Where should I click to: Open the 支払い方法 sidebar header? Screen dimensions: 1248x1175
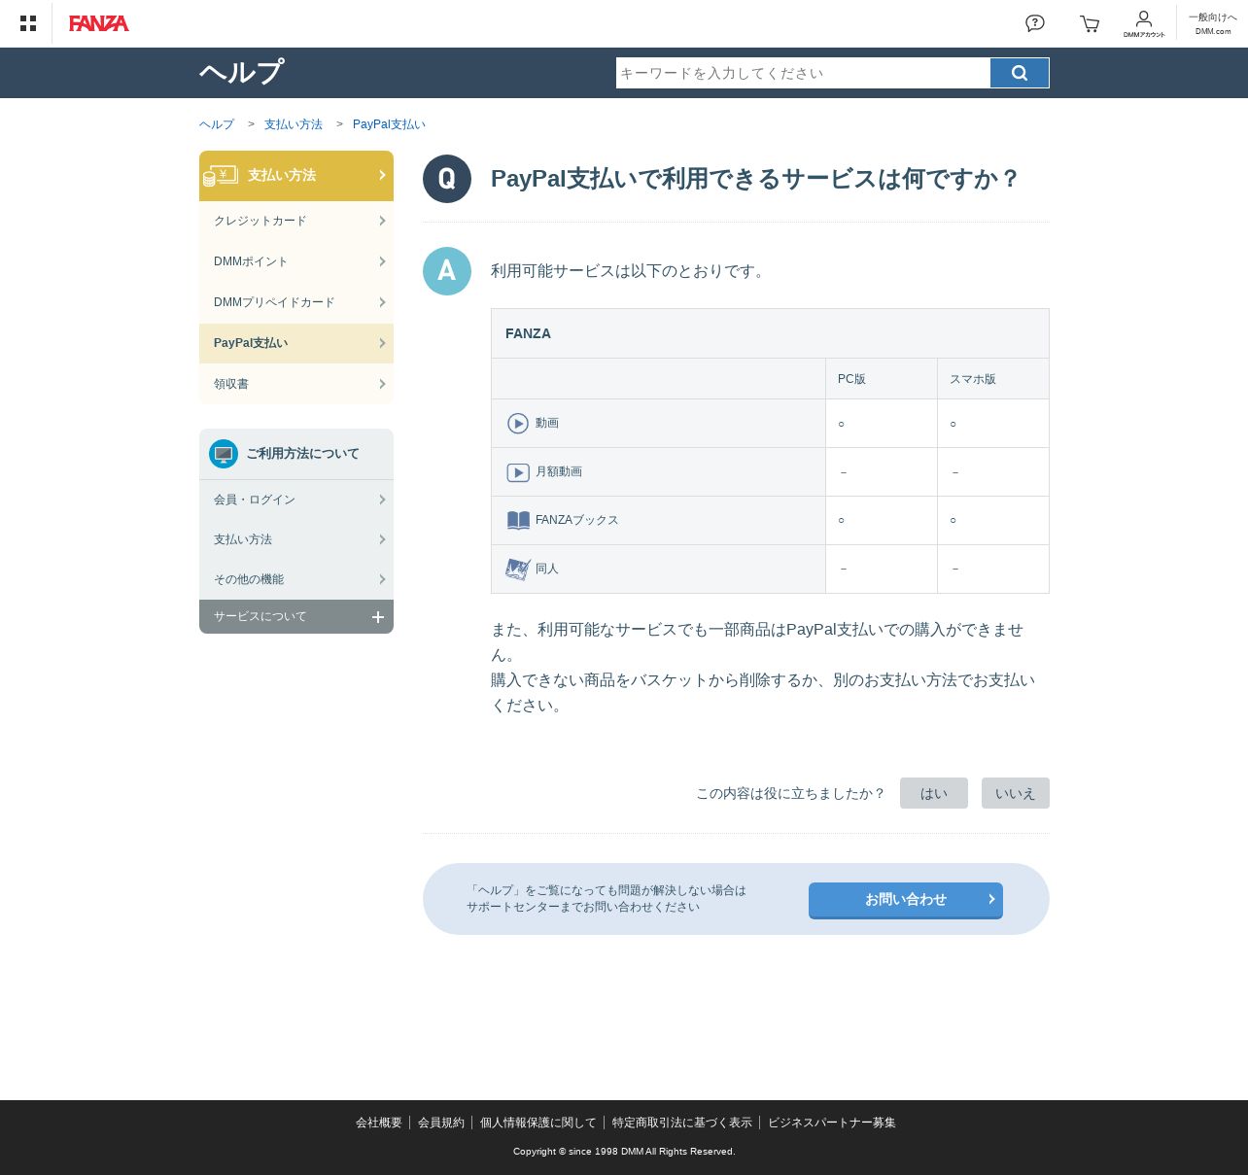click(x=296, y=176)
